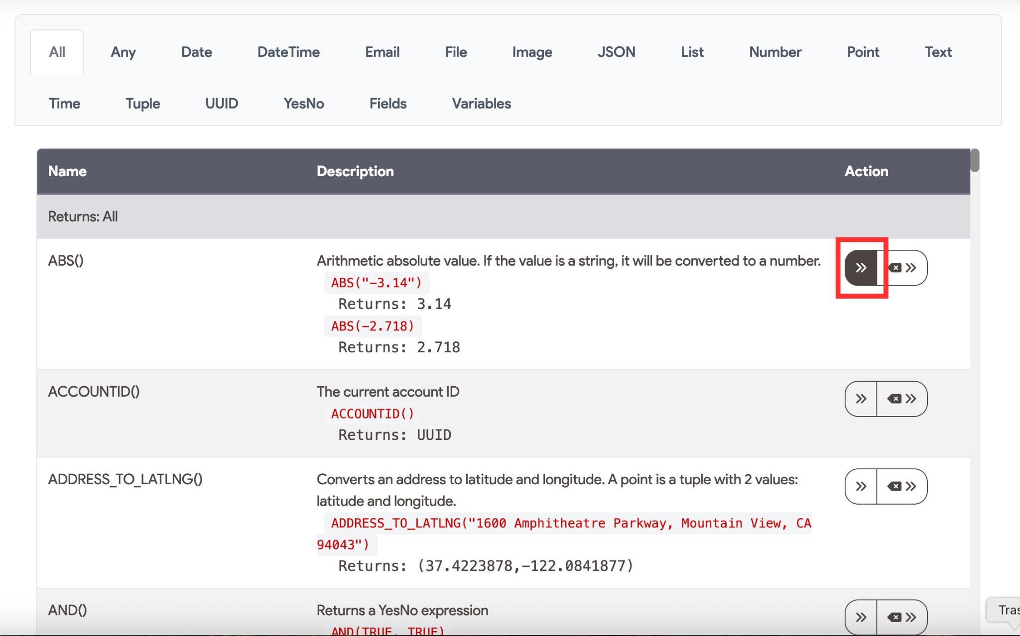This screenshot has width=1020, height=636.
Task: Switch to the Date filter tab
Action: click(196, 52)
